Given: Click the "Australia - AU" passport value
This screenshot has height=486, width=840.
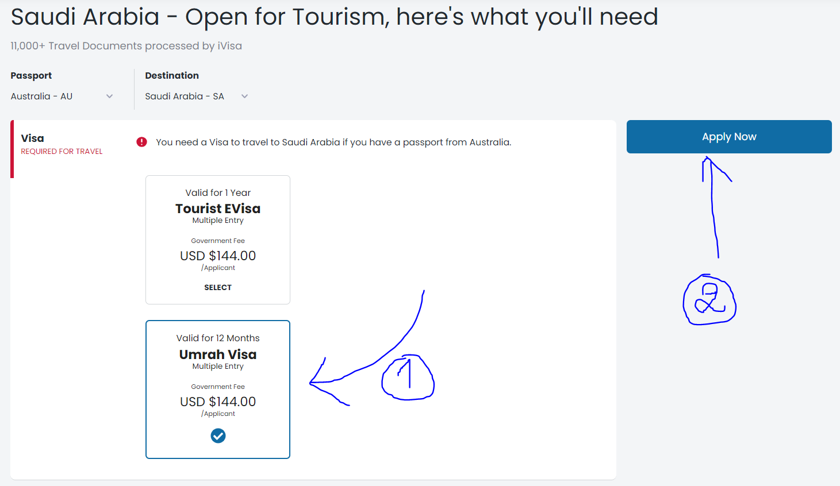Looking at the screenshot, I should [41, 97].
